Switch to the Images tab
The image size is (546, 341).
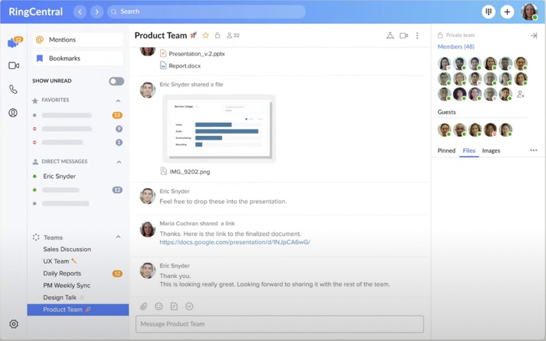coord(491,151)
